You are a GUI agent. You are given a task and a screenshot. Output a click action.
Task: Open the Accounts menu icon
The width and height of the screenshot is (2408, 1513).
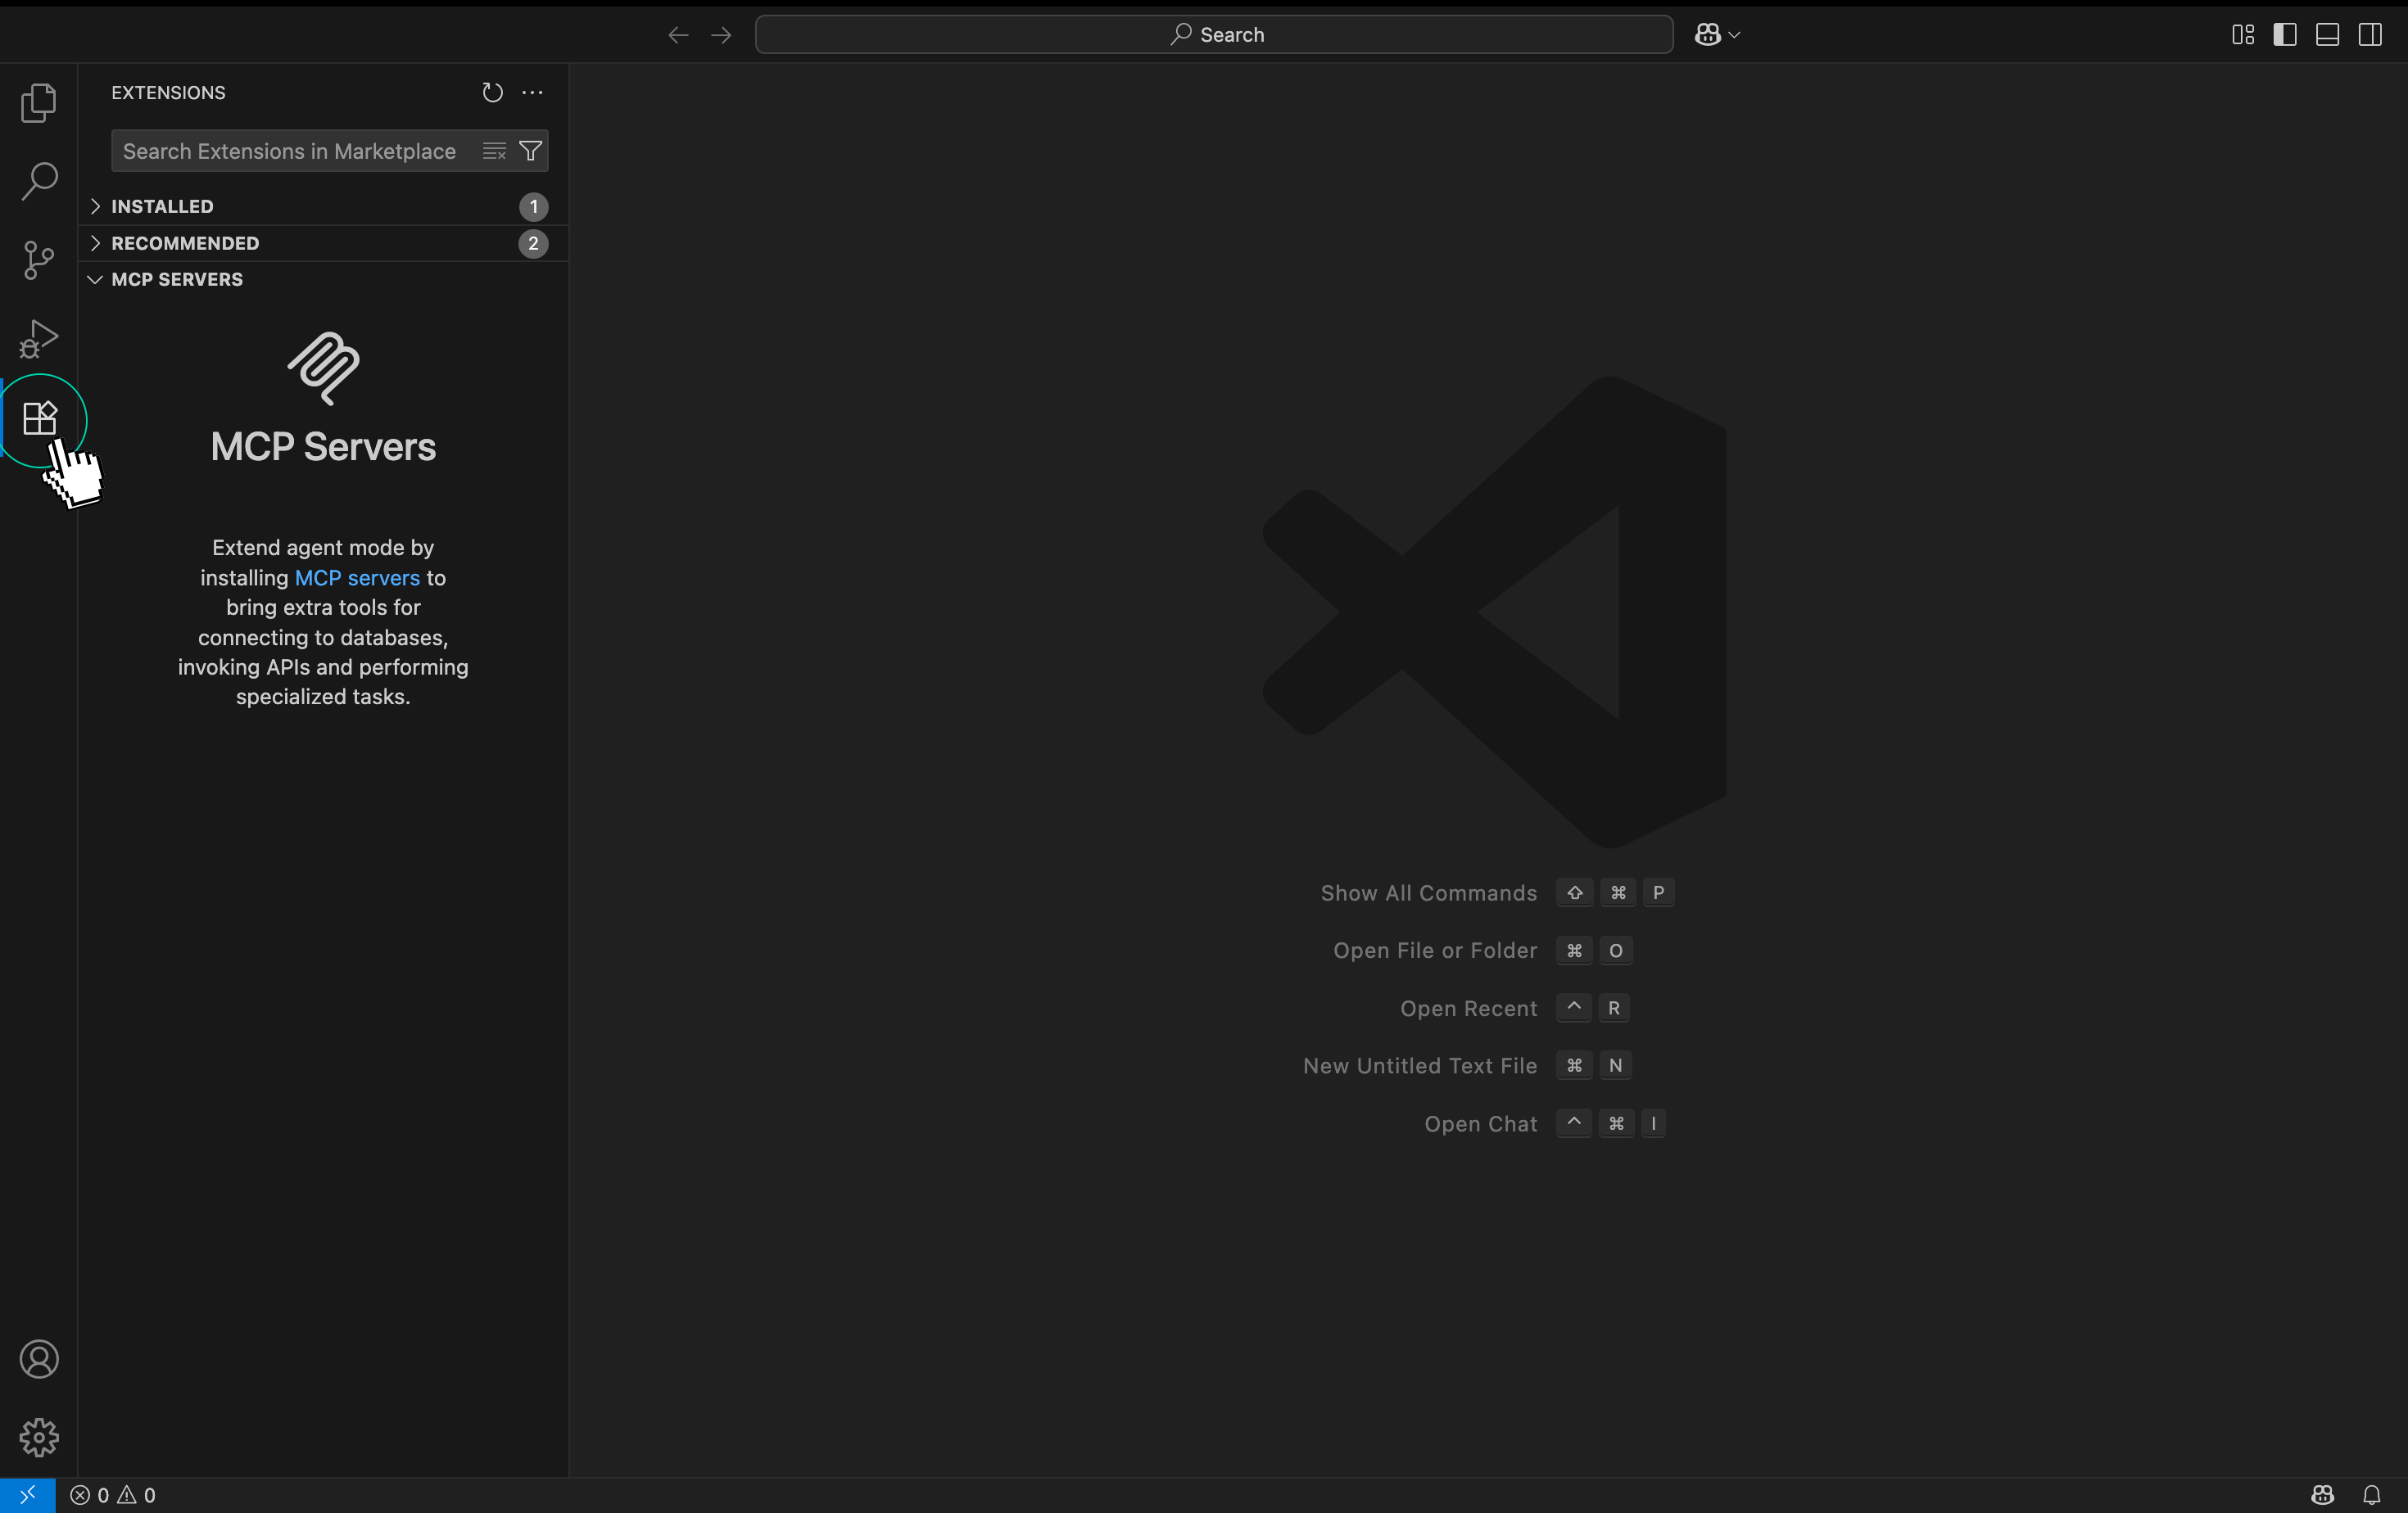tap(39, 1359)
